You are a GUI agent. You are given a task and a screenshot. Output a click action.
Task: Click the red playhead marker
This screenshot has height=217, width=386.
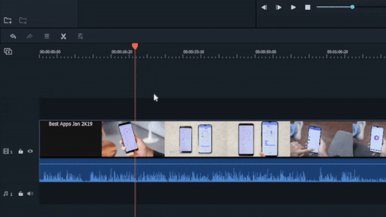pos(135,46)
